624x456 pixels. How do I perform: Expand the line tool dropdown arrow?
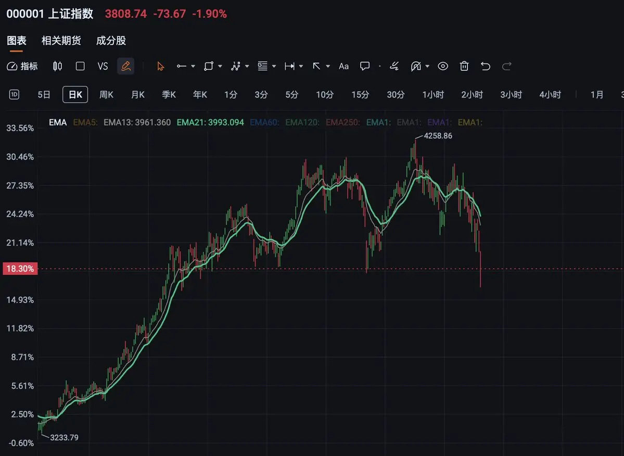[193, 66]
